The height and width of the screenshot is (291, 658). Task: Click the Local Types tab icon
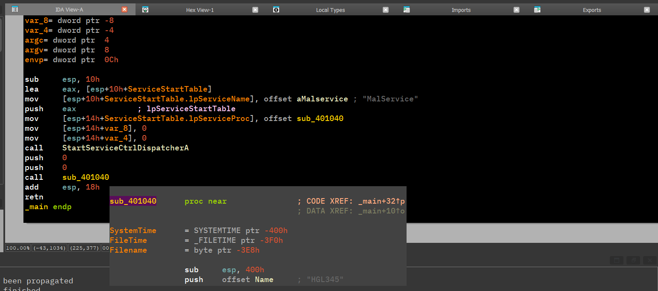pyautogui.click(x=276, y=9)
